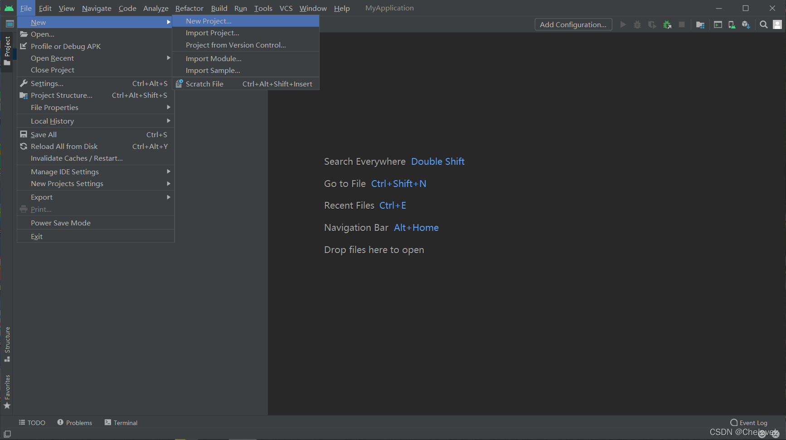Click Run with Coverage icon
This screenshot has width=786, height=440.
coord(652,24)
